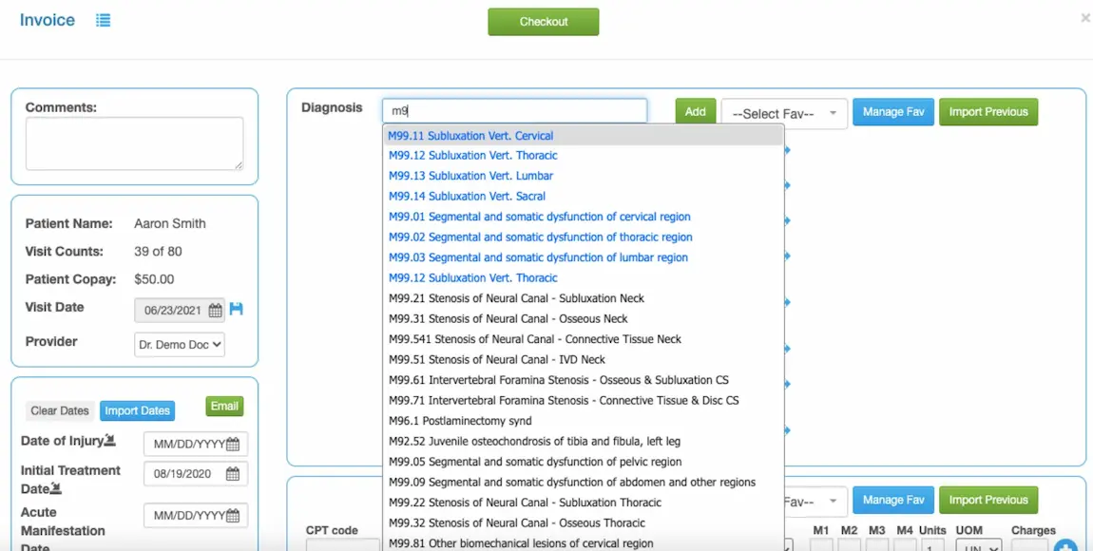Expand the Select Fav dropdown for diagnosis
Viewport: 1093px width, 551px height.
click(x=783, y=113)
